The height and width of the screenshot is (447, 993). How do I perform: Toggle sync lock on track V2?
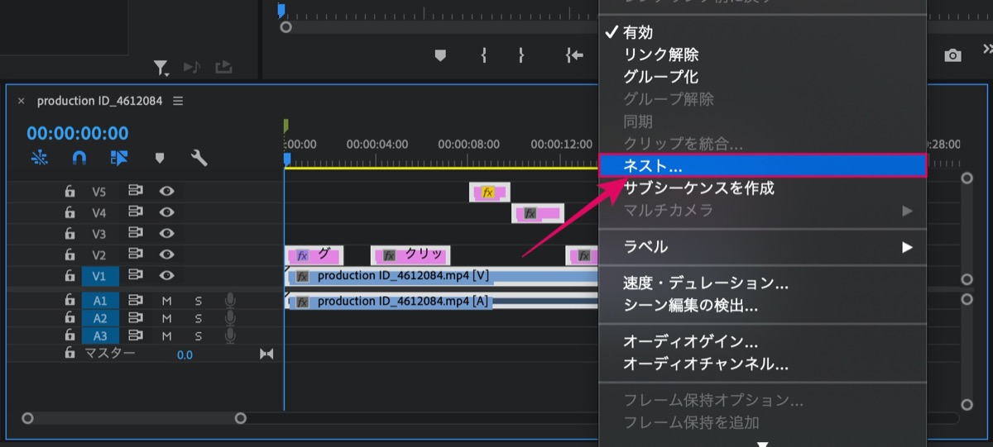click(x=136, y=255)
